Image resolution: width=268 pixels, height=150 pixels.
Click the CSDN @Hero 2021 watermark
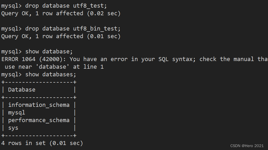point(247,146)
